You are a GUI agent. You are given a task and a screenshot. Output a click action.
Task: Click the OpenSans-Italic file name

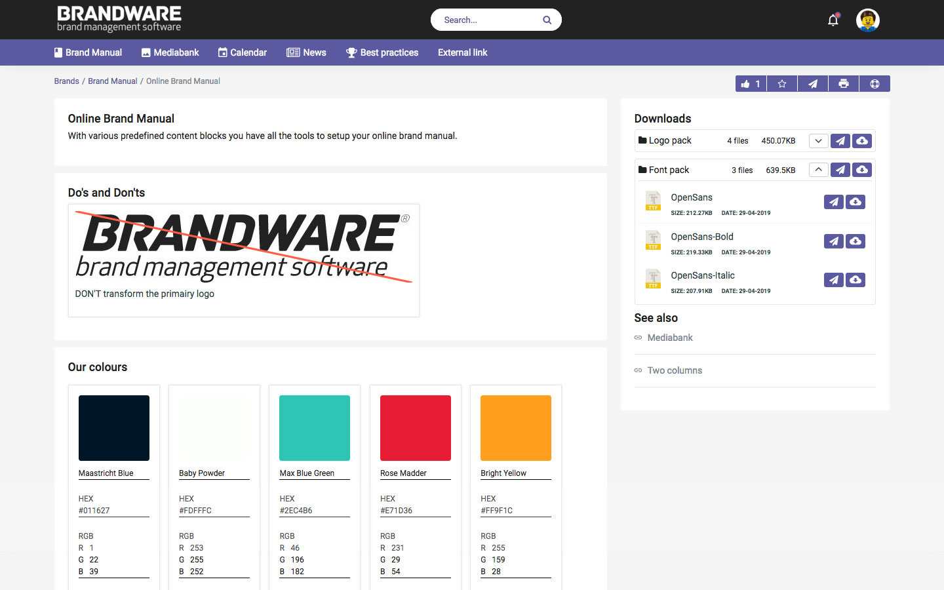[703, 275]
